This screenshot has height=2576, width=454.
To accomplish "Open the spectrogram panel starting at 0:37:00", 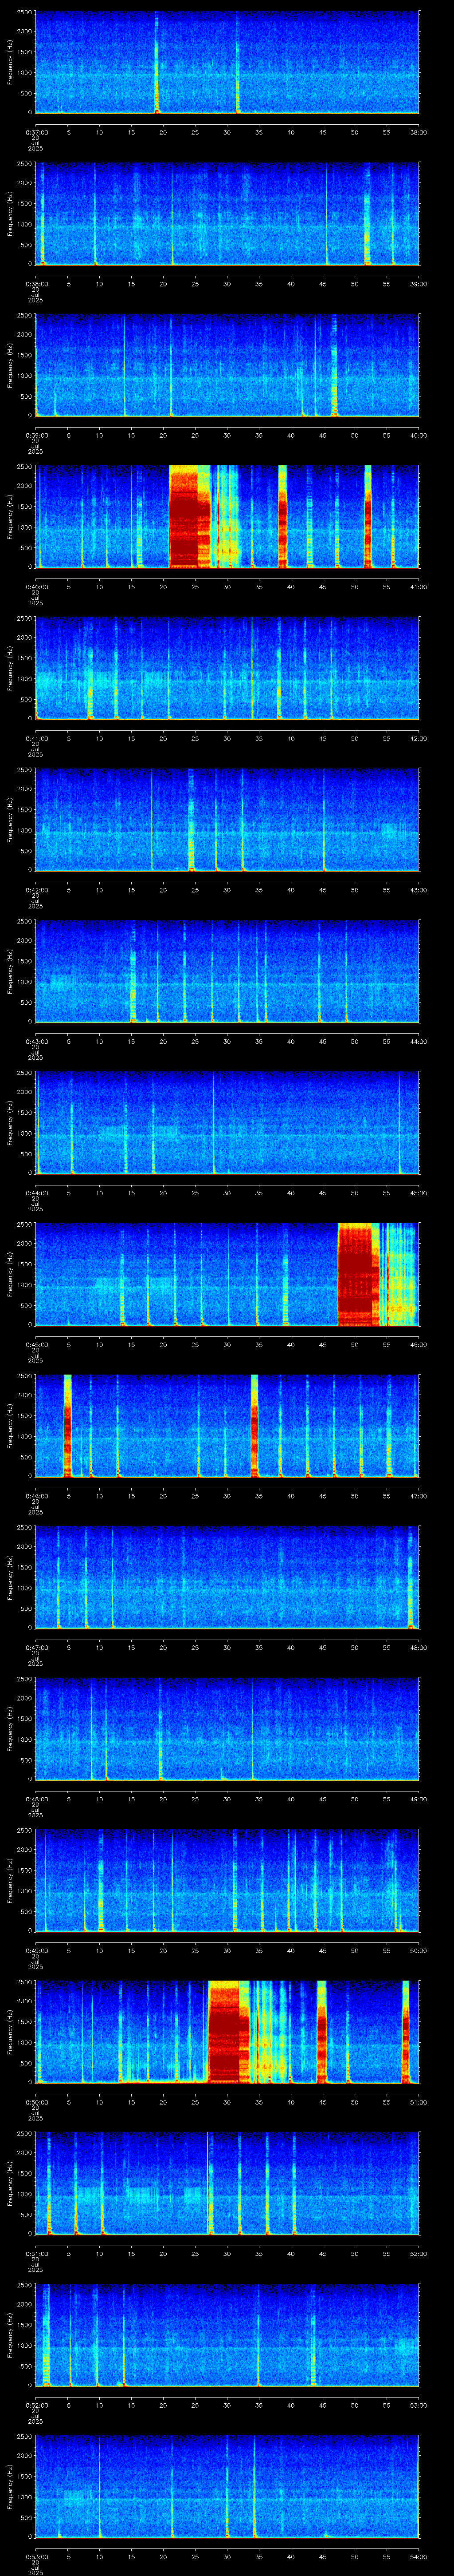I will click(227, 63).
